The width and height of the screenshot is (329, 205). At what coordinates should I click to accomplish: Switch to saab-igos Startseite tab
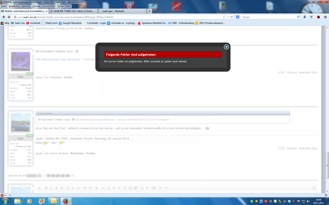[x=122, y=11]
